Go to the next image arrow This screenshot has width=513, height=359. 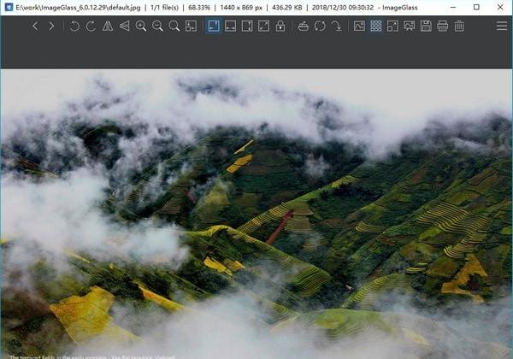pyautogui.click(x=51, y=26)
